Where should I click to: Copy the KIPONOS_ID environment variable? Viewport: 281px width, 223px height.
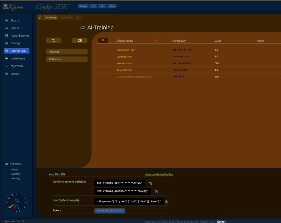point(150,183)
